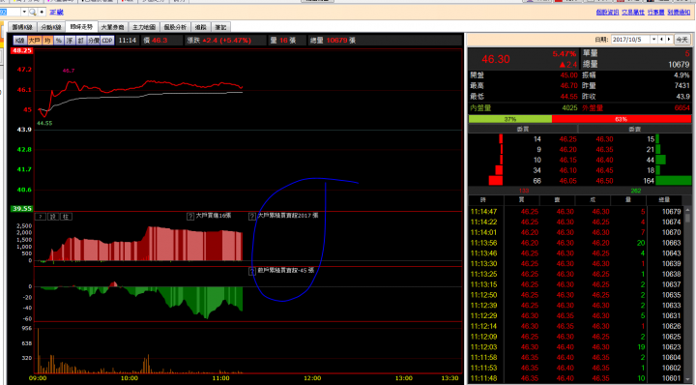Screen dimensions: 696x385
Task: Click the stock code input field
Action: (10, 12)
